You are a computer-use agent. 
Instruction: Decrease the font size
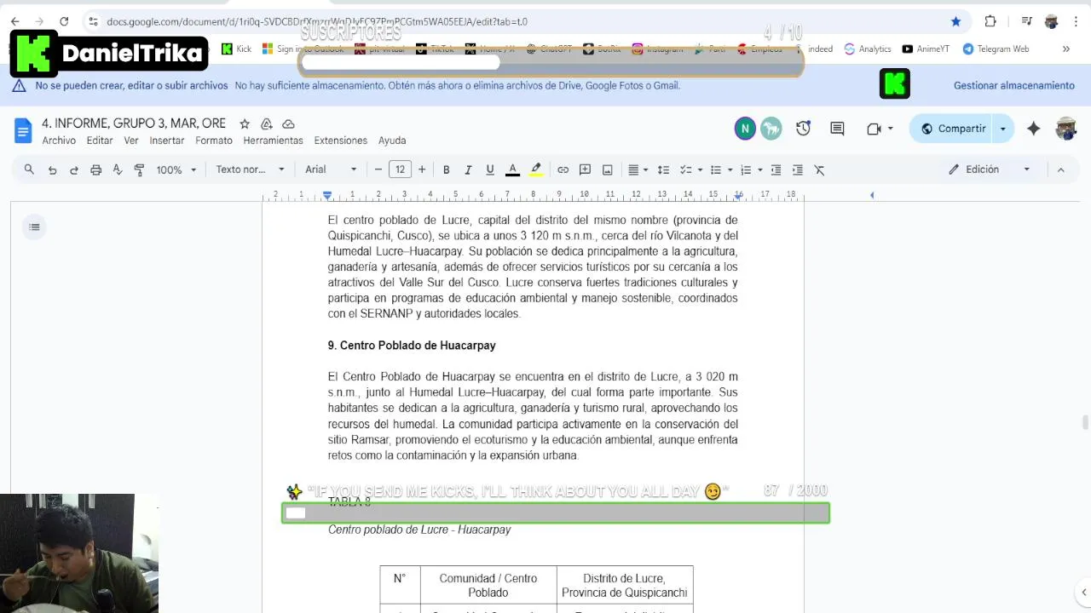(378, 169)
